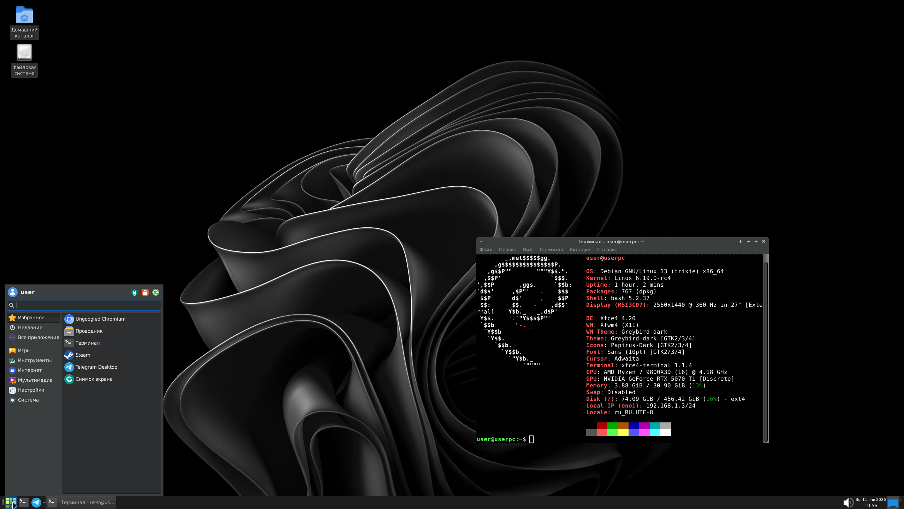Image resolution: width=904 pixels, height=509 pixels.
Task: Open the settings manager icon beside user
Action: coord(134,292)
